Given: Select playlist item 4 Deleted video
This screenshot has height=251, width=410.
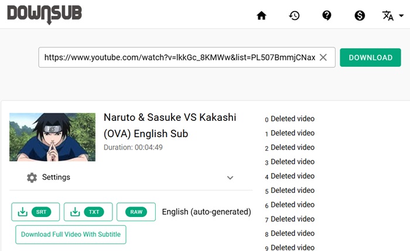Looking at the screenshot, I should coord(289,176).
